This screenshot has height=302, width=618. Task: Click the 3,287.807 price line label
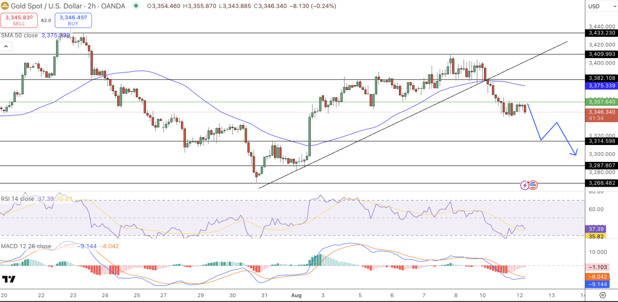[601, 165]
